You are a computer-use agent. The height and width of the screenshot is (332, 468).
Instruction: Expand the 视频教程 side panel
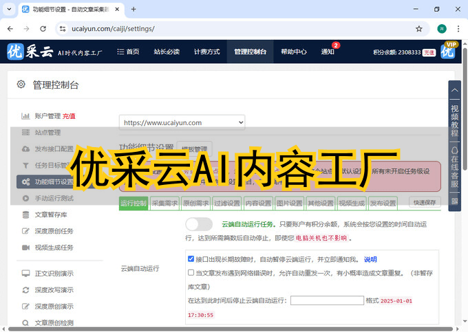coord(454,120)
